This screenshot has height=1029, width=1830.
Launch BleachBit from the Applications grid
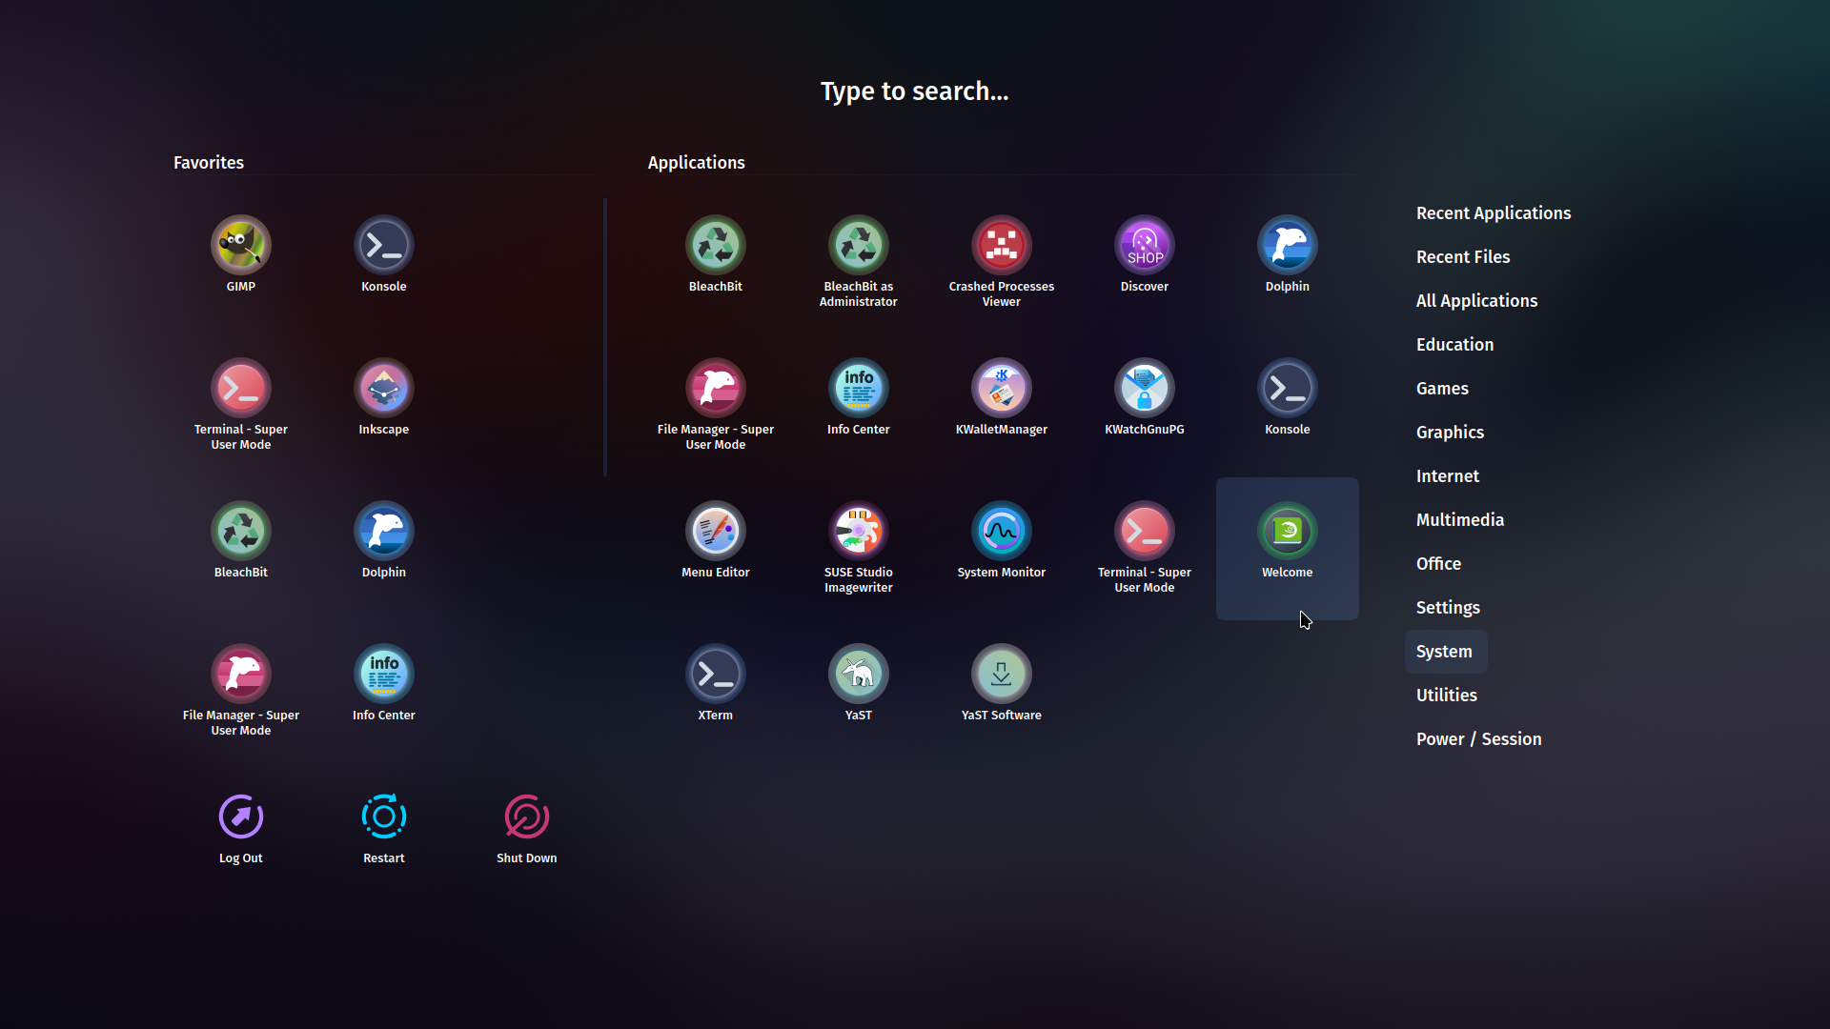pos(715,253)
